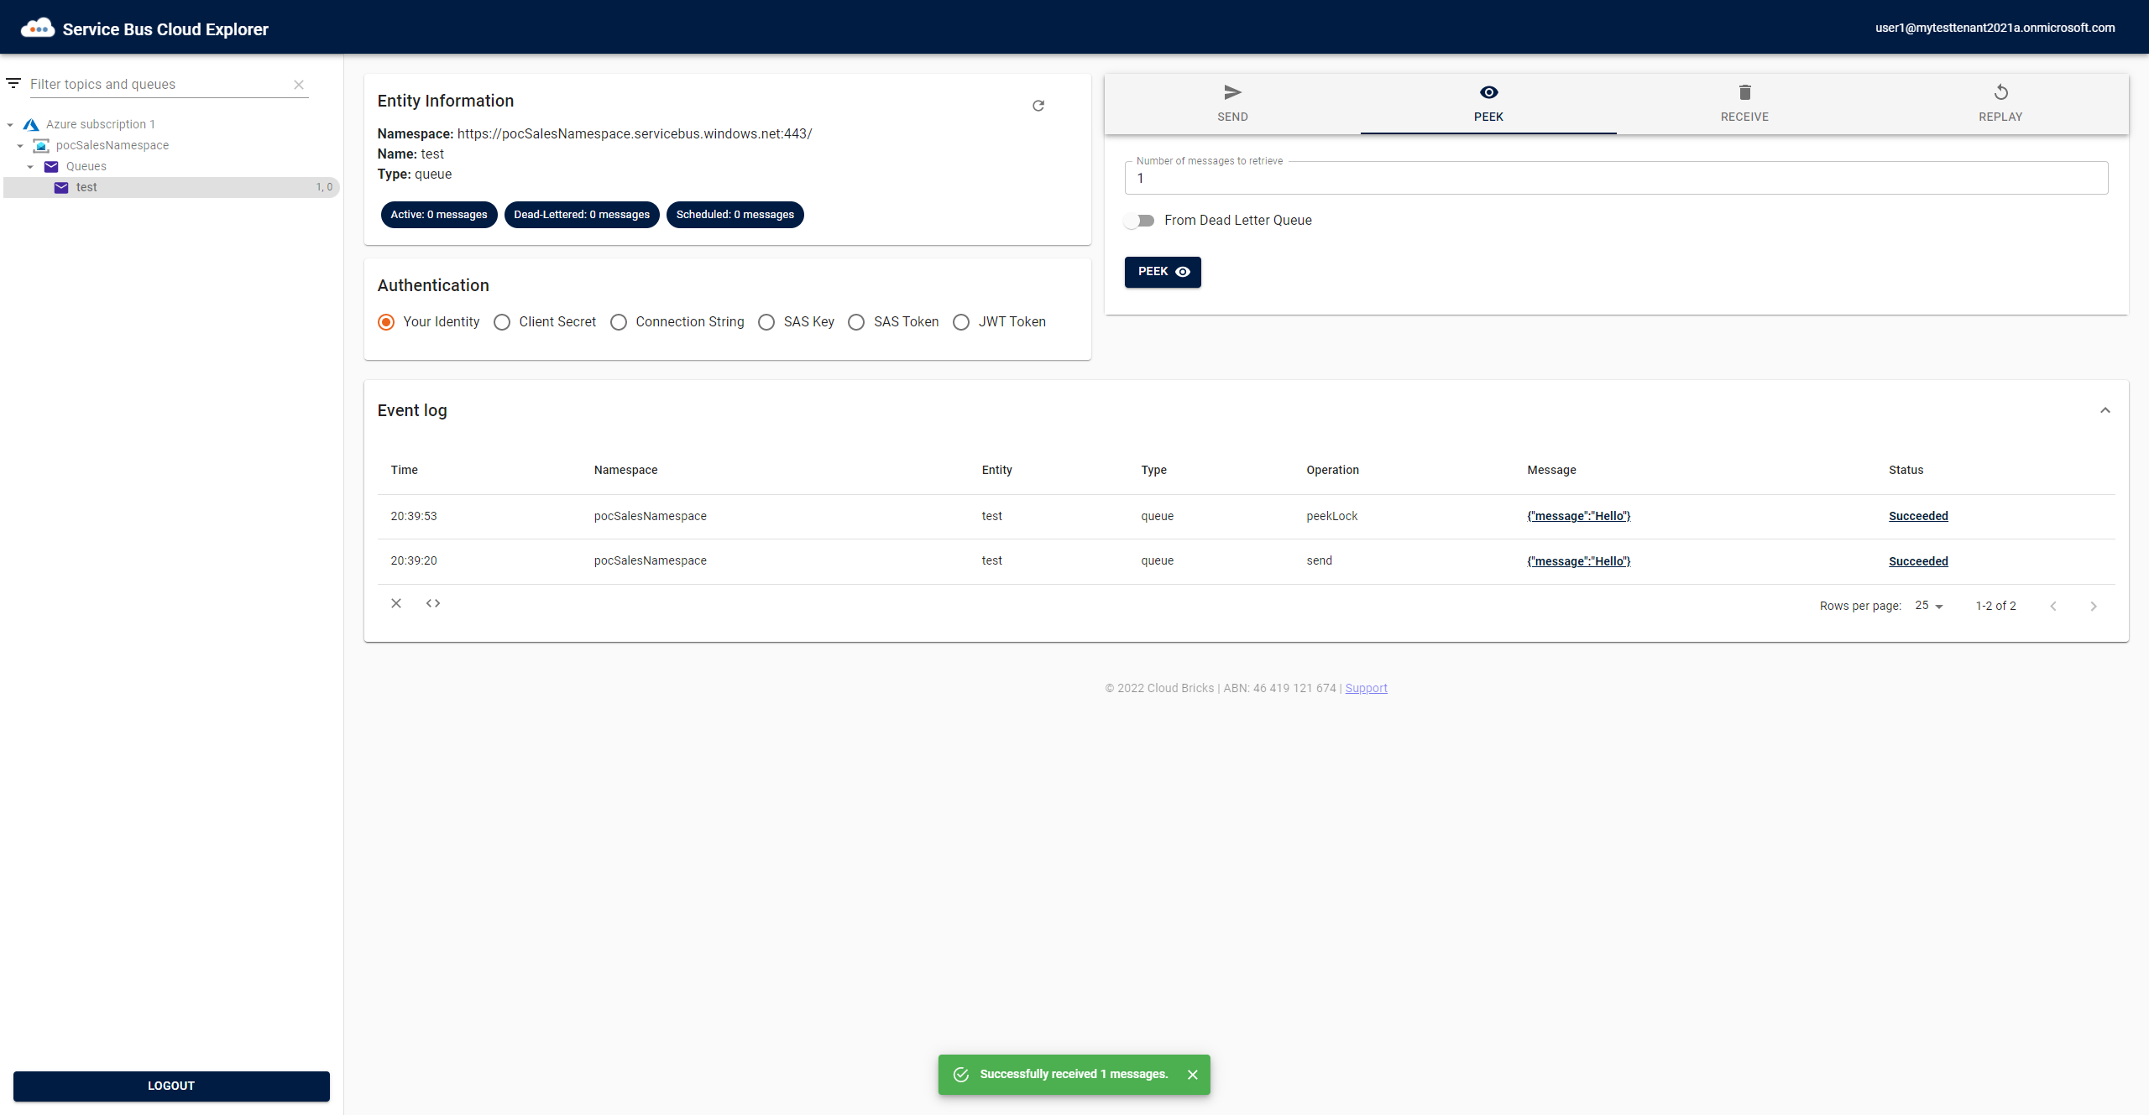Screen dimensions: 2149x1115
Task: Switch to the SEND tab
Action: [x=1232, y=104]
